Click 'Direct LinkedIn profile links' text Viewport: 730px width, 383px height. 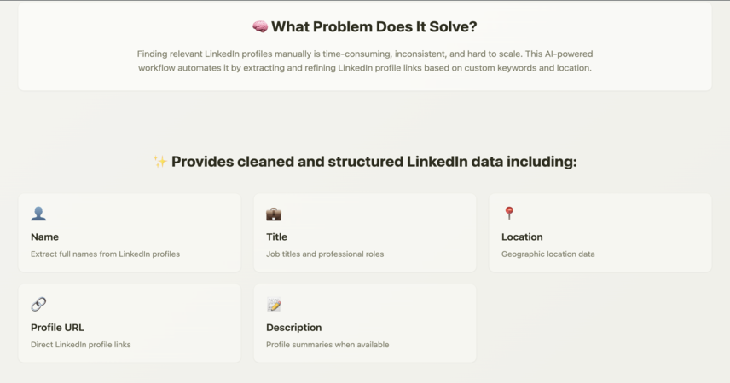click(80, 345)
